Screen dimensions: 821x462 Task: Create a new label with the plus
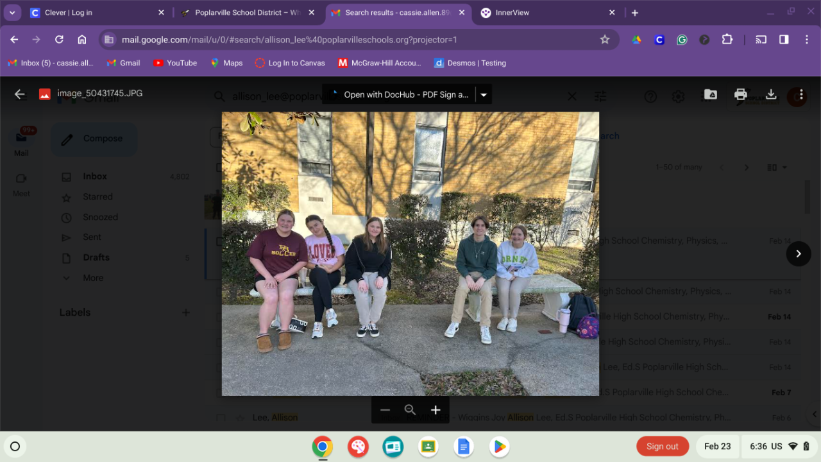(x=186, y=312)
